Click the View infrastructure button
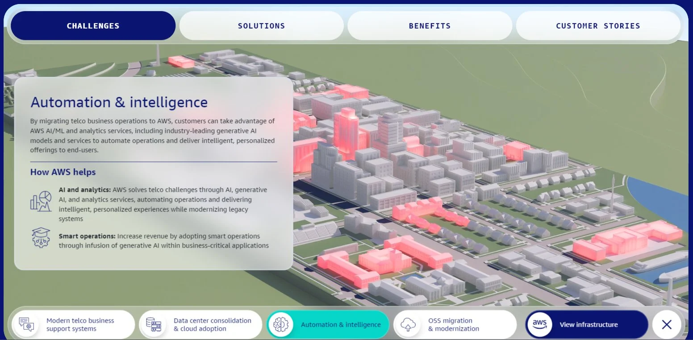Screen dimensions: 693x340 pyautogui.click(x=587, y=324)
